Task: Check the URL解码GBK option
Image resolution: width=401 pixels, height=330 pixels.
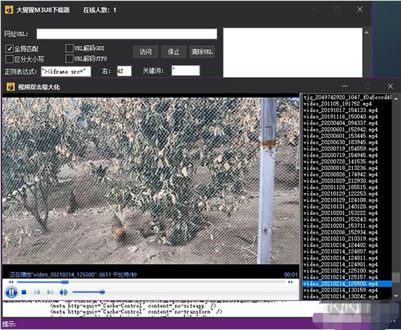Action: (x=69, y=48)
